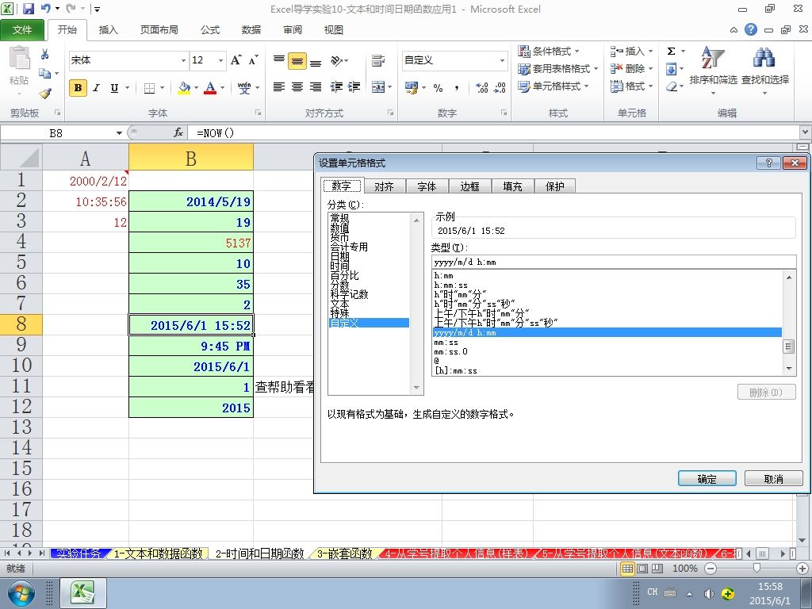Viewport: 812px width, 609px height.
Task: Click the insert function fx icon
Action: (x=178, y=133)
